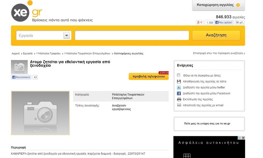Return to the most recent search

[x=219, y=53]
